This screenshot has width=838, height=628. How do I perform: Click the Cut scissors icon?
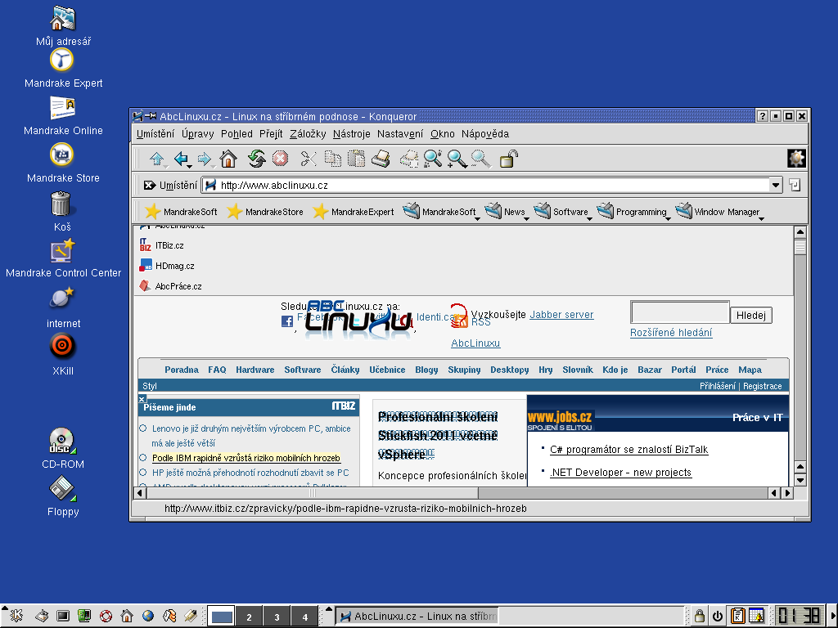tap(309, 159)
